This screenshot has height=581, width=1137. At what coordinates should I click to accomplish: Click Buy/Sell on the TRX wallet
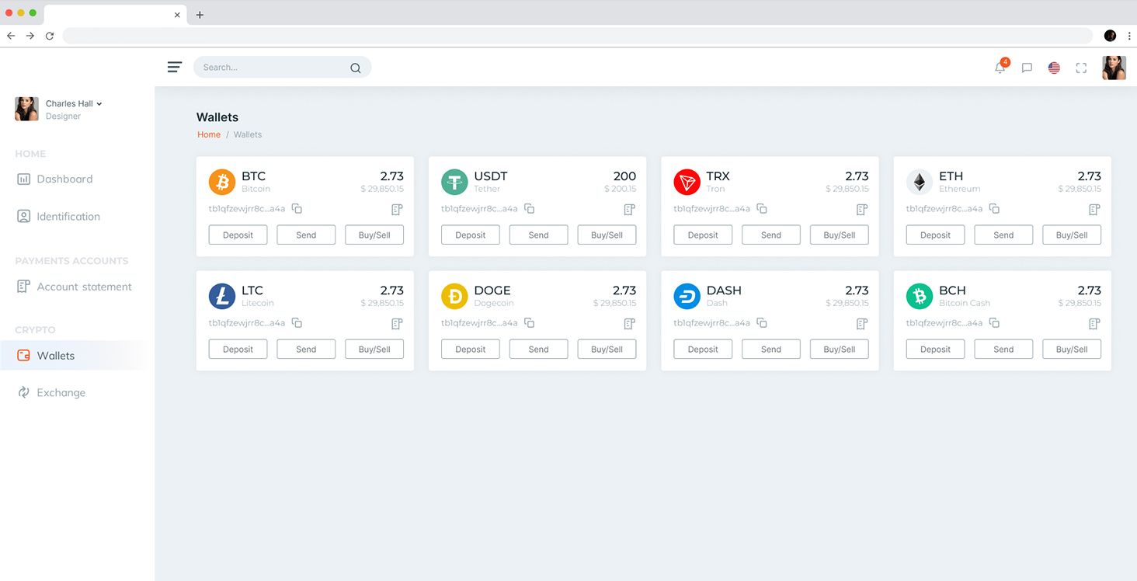(839, 235)
